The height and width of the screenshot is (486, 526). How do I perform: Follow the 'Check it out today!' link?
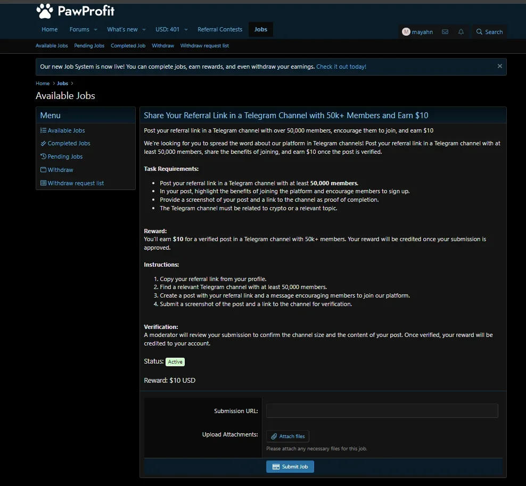click(341, 67)
